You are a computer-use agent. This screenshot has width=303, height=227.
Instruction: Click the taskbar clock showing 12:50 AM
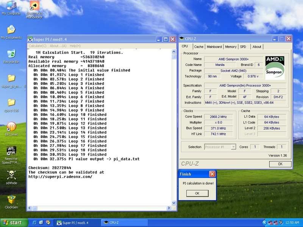[292, 223]
